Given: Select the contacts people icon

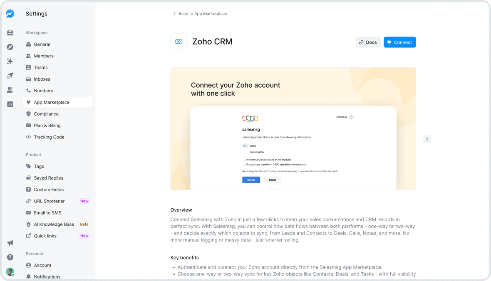Looking at the screenshot, I should point(10,89).
